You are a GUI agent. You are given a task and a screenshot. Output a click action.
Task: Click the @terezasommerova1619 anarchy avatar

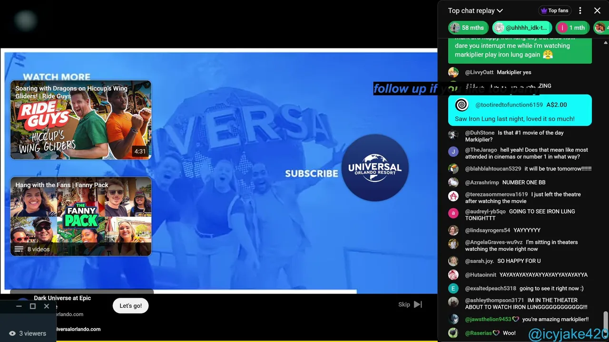453,196
